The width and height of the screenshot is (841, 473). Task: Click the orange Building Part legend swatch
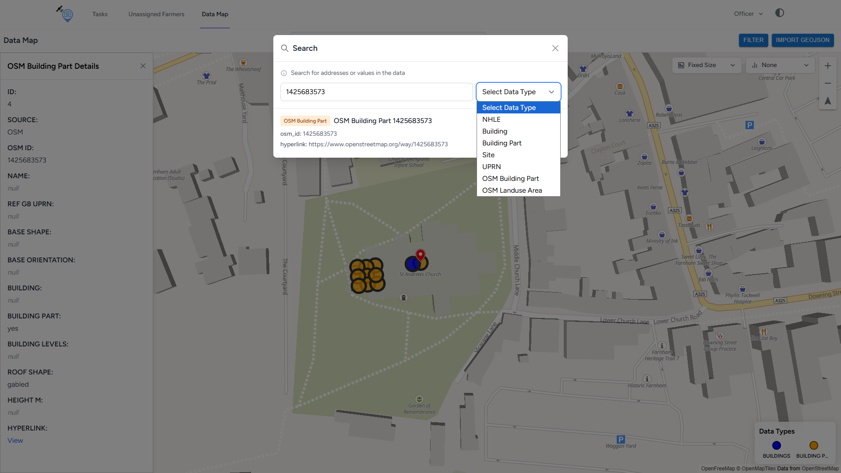click(813, 445)
